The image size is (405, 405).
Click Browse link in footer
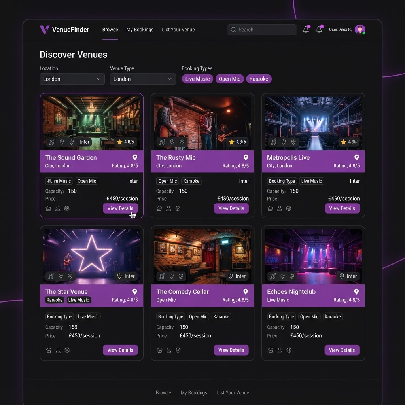pos(163,393)
